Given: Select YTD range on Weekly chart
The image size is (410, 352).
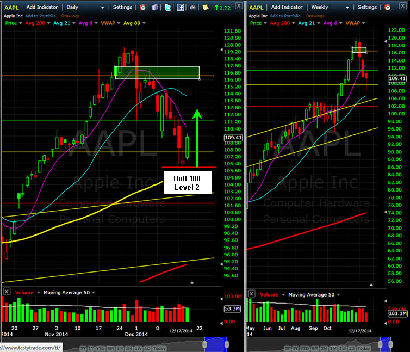Looking at the screenshot, I should pyautogui.click(x=305, y=348).
